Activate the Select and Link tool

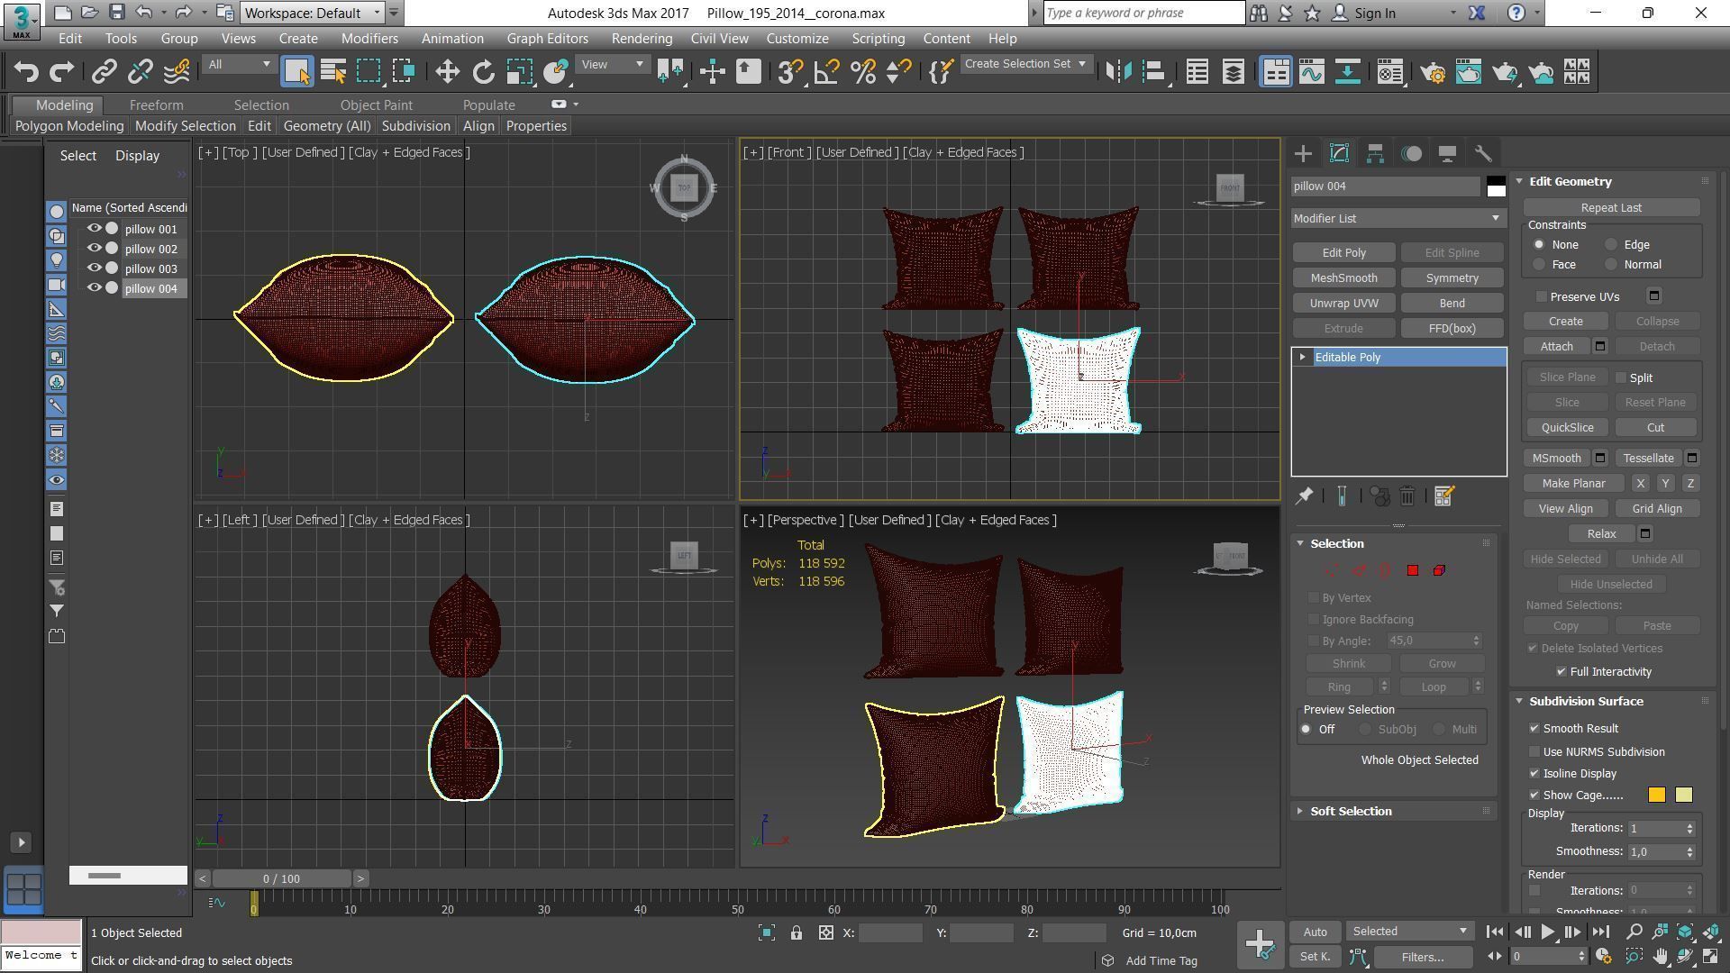tap(104, 72)
